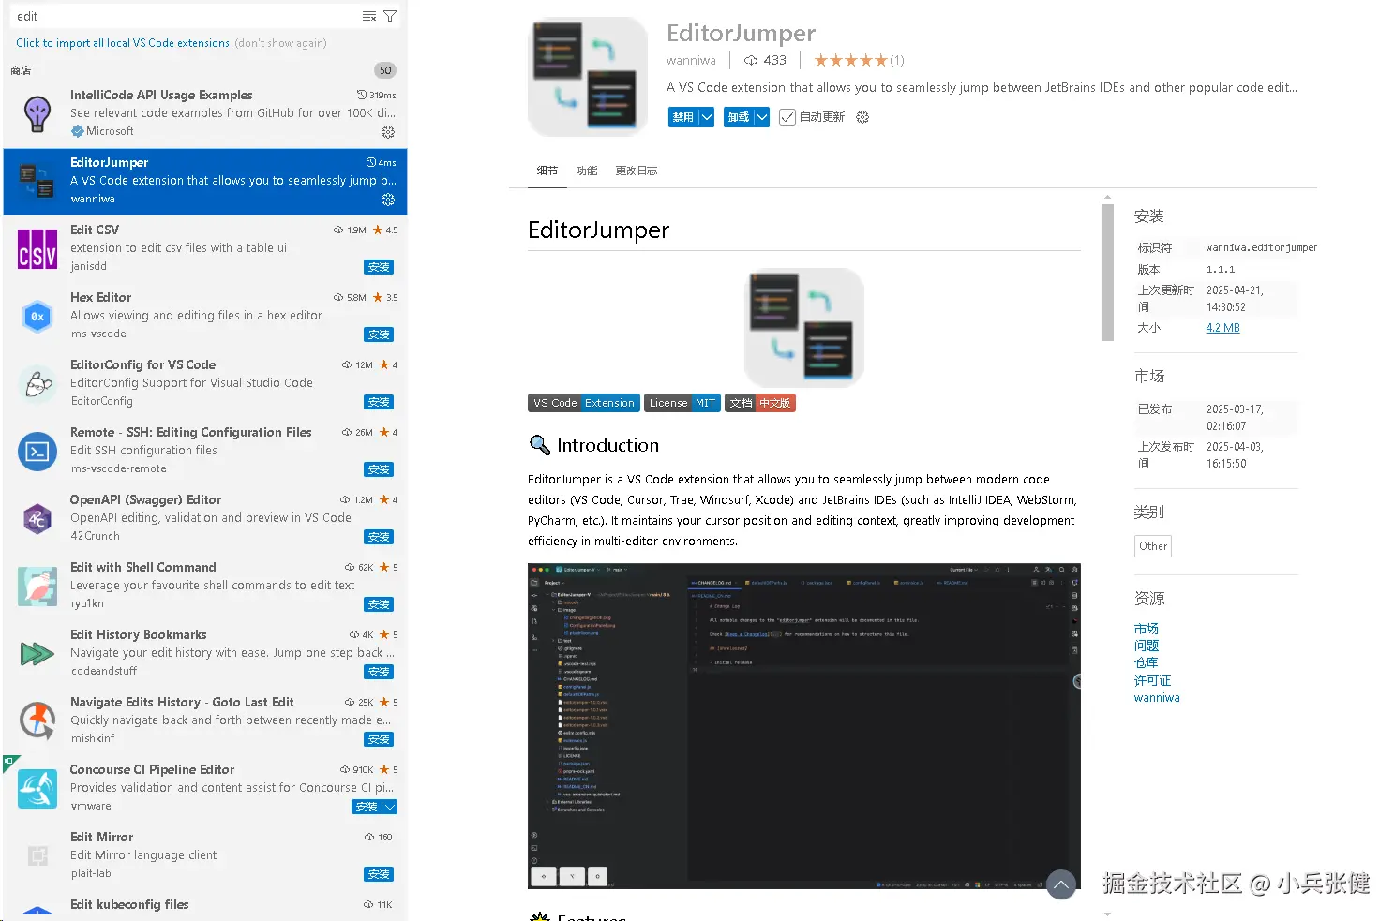Select the Hex Editor extension icon
Screen dimensions: 1395x921
(x=37, y=317)
